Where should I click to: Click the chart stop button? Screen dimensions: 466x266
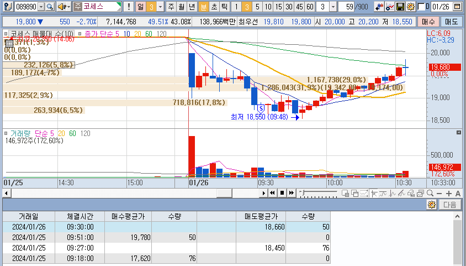[x=282, y=194]
